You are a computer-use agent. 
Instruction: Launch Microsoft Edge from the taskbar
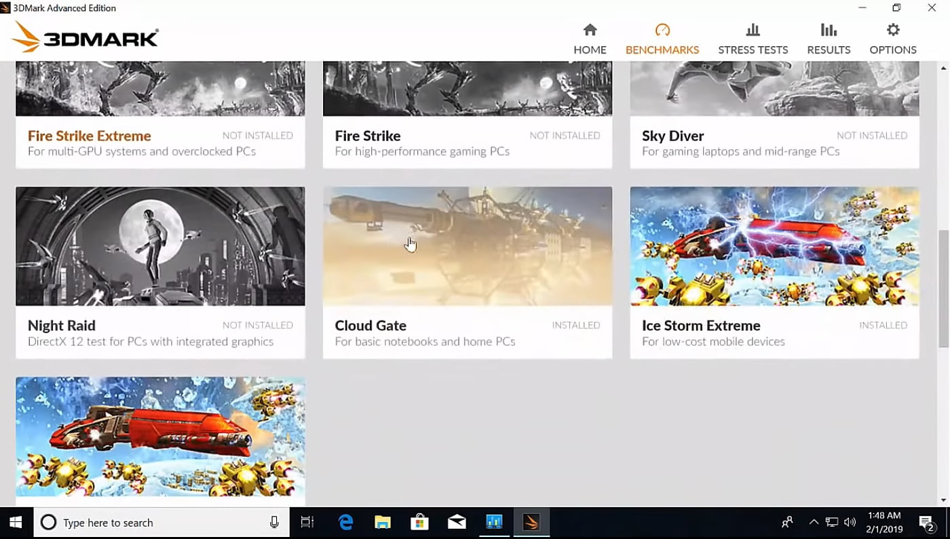(346, 522)
